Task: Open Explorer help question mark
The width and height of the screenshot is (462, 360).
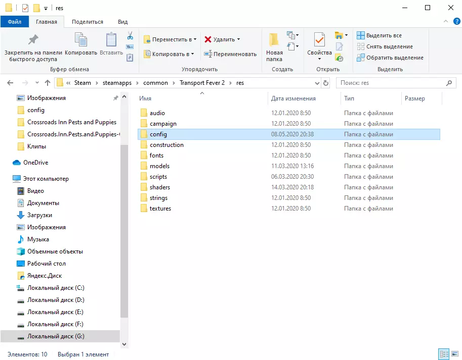Action: click(x=457, y=21)
